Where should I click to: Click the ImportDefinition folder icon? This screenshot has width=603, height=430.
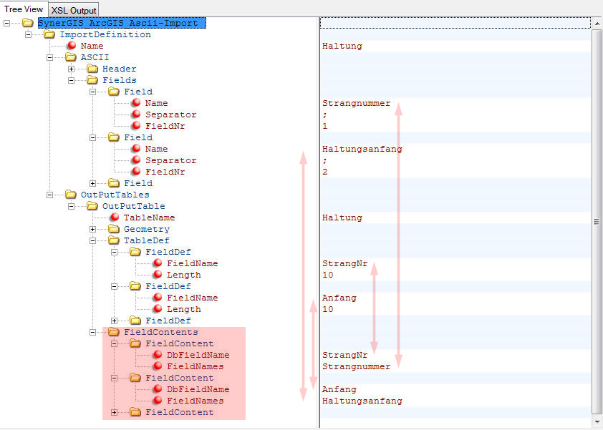tap(49, 34)
